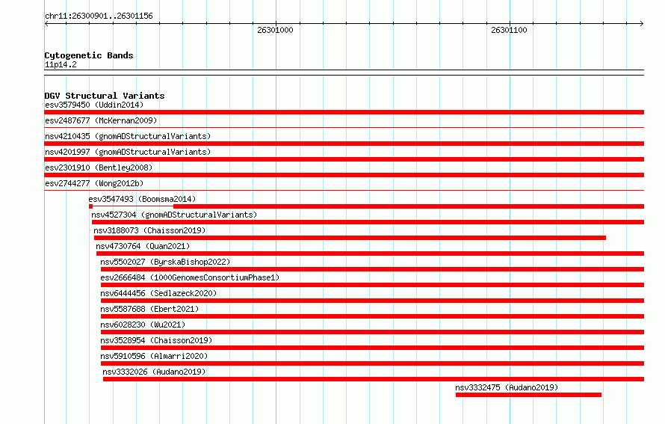
Task: Click the red bar under esv3579450
Action: click(344, 112)
